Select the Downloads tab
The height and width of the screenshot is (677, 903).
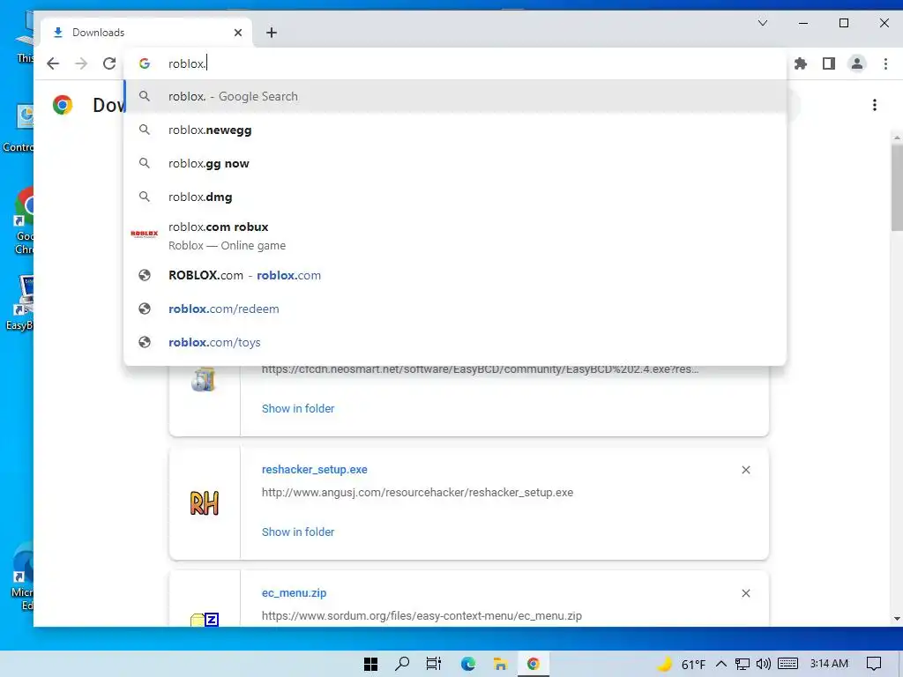coord(146,33)
